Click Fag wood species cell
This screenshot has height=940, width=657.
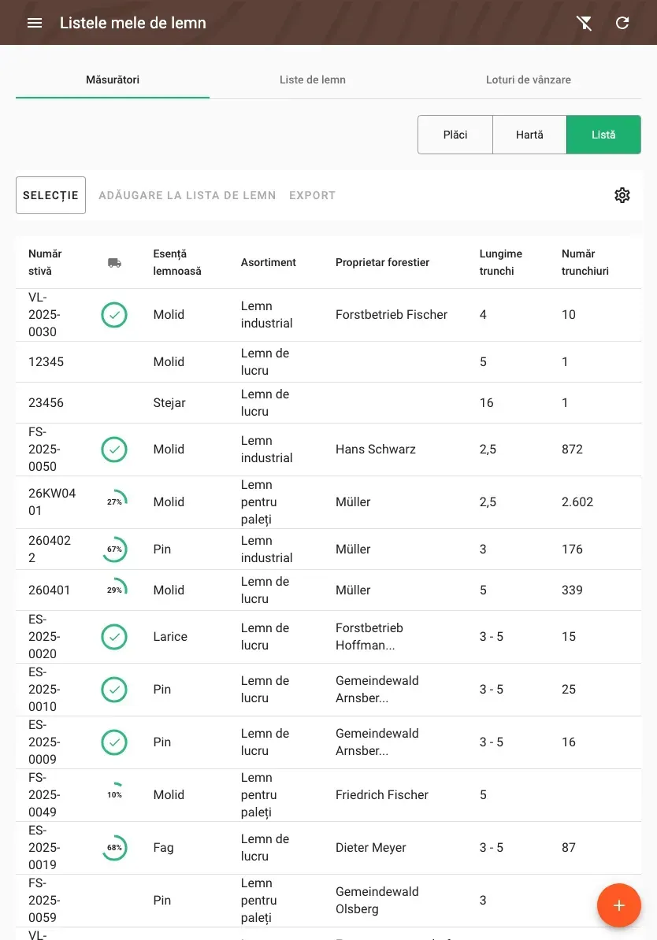tap(163, 848)
